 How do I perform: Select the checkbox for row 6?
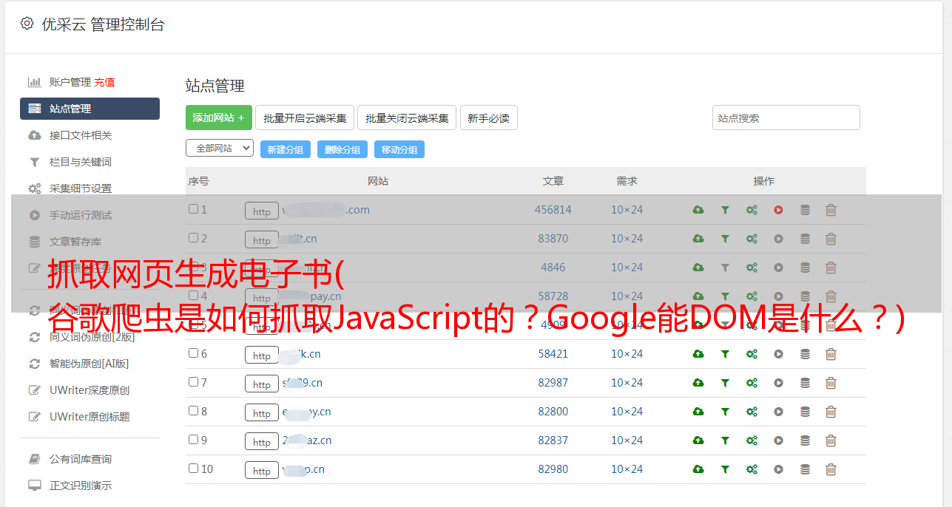tap(193, 353)
